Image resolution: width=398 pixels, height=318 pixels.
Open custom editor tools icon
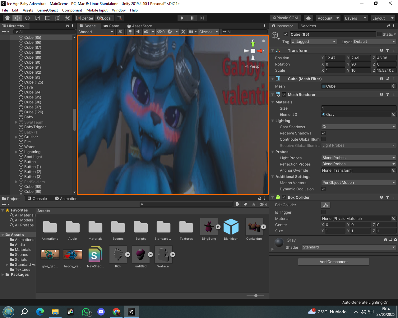pyautogui.click(x=67, y=18)
